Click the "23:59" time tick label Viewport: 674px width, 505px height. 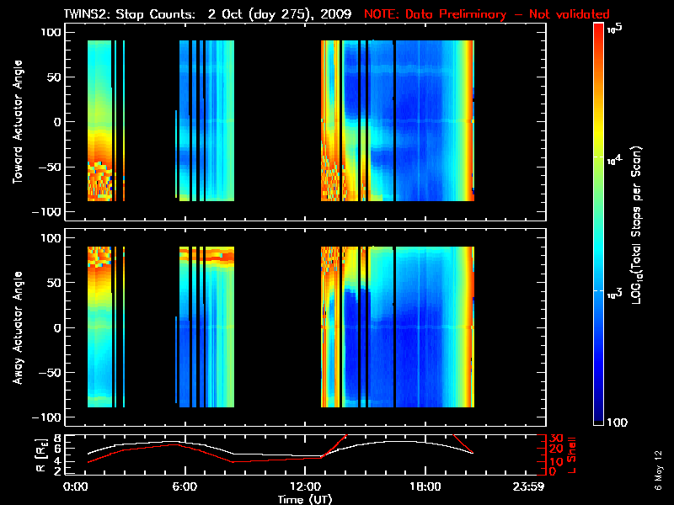click(528, 486)
